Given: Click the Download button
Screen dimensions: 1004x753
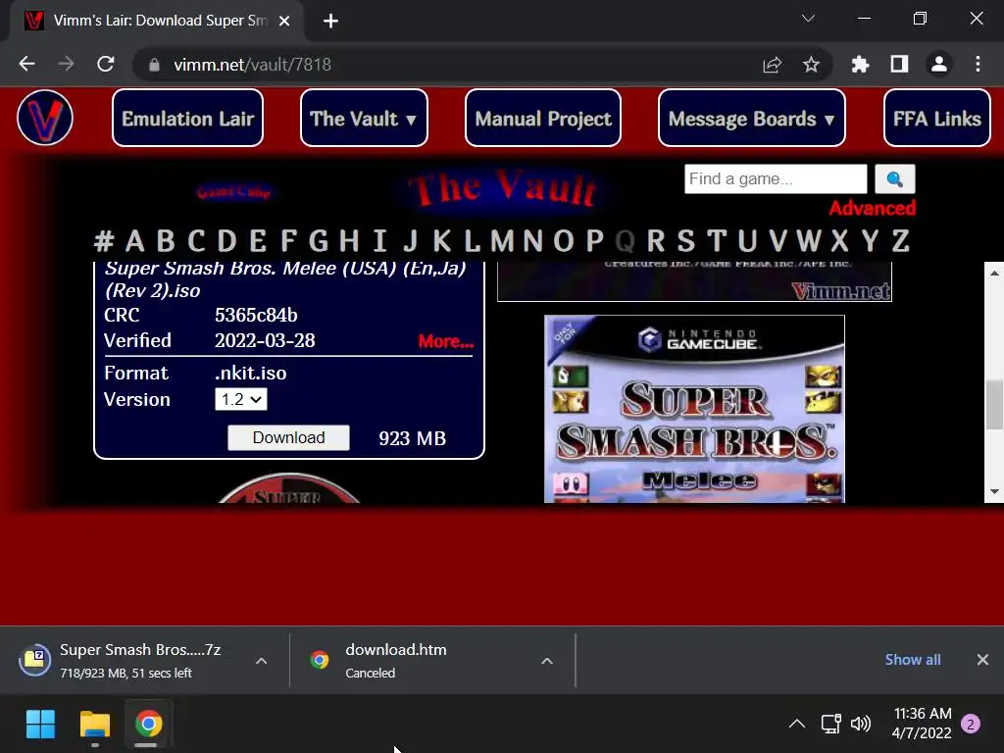Looking at the screenshot, I should pyautogui.click(x=289, y=438).
